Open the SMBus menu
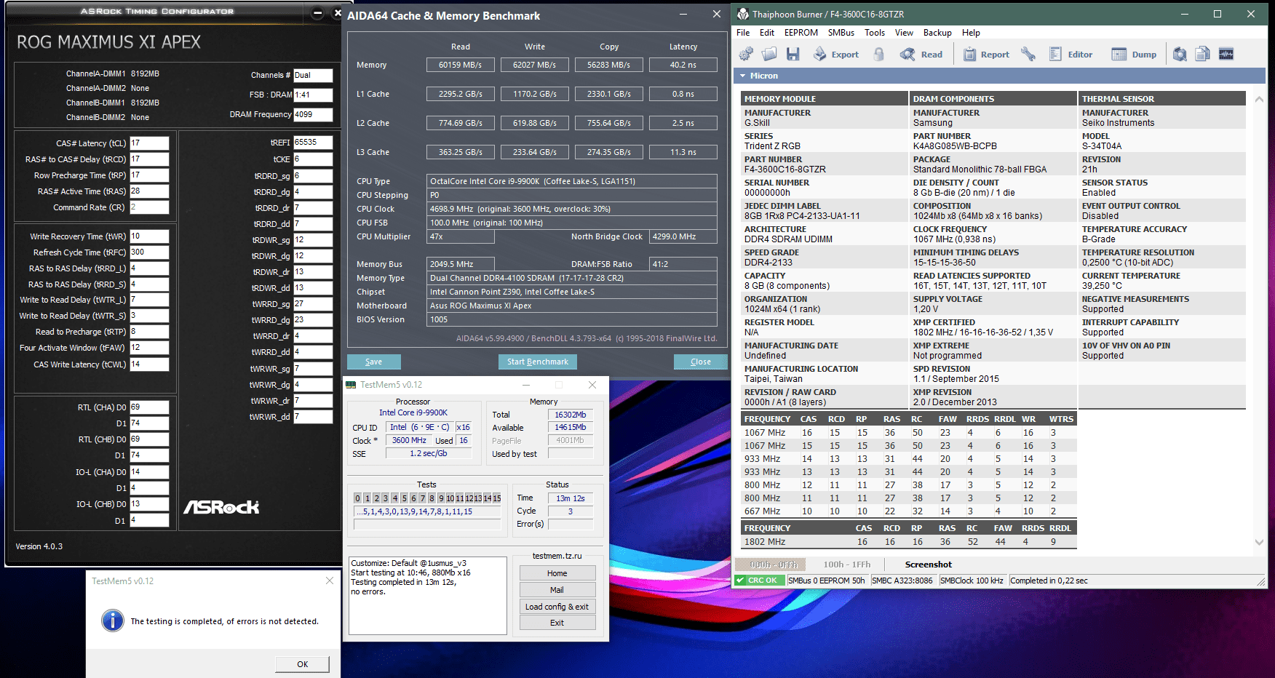The image size is (1275, 678). coord(841,33)
